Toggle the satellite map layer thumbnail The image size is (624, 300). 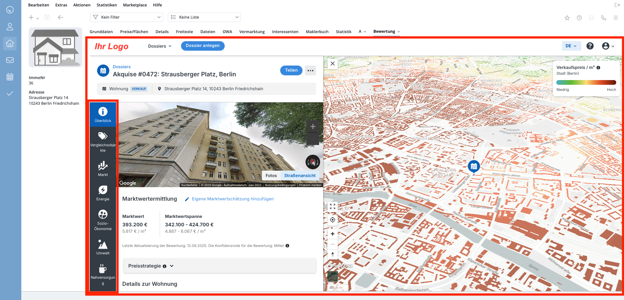click(x=332, y=277)
